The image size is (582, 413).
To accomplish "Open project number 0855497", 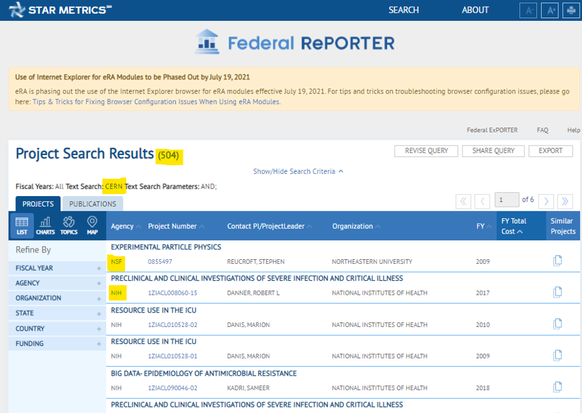I will [x=160, y=262].
